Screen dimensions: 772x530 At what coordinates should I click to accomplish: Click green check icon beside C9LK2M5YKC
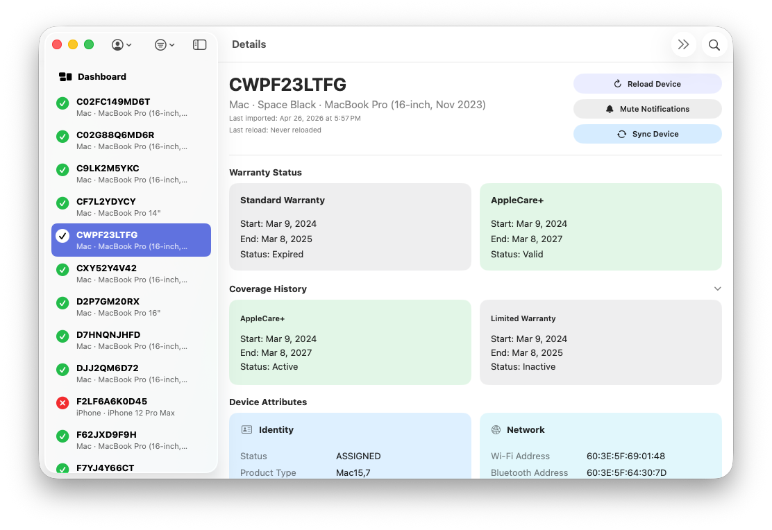click(x=62, y=170)
